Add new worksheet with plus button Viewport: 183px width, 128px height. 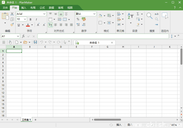[x=35, y=120]
